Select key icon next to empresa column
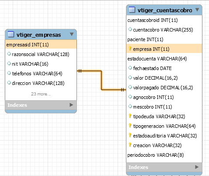The height and width of the screenshot is (176, 209). [130, 49]
